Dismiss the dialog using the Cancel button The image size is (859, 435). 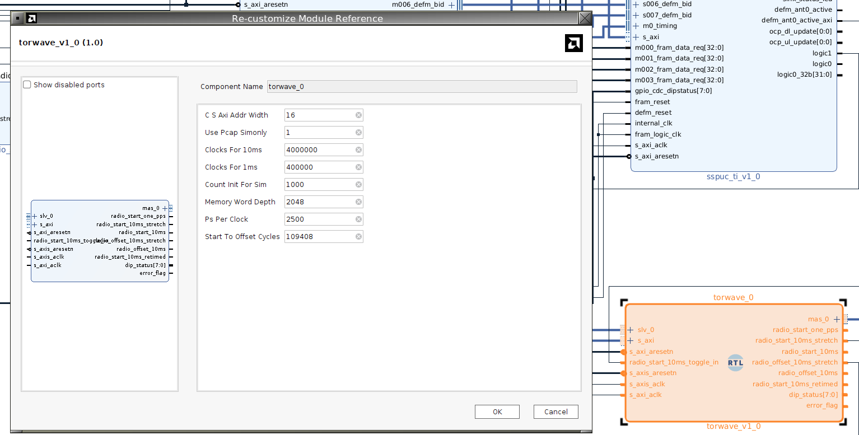tap(555, 411)
